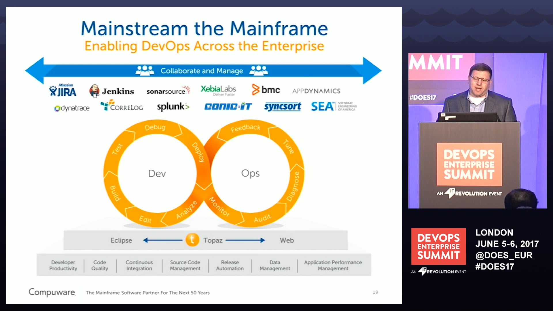The width and height of the screenshot is (553, 311).
Task: Click the Web label
Action: (287, 240)
